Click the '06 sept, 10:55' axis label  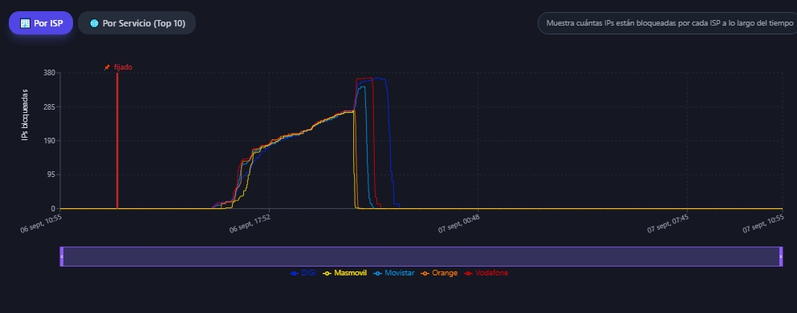click(x=41, y=223)
